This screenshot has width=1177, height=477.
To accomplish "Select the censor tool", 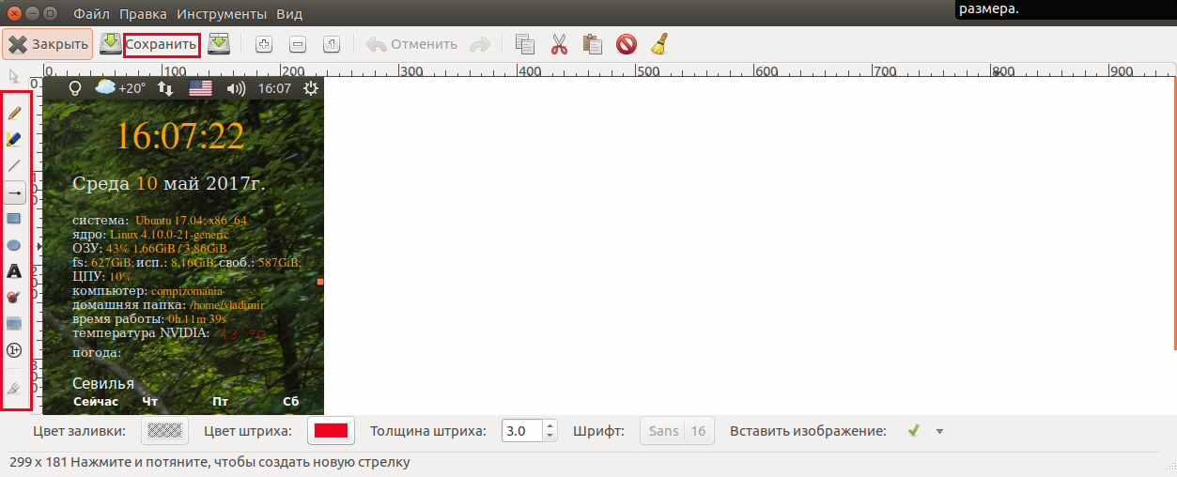I will [x=14, y=298].
